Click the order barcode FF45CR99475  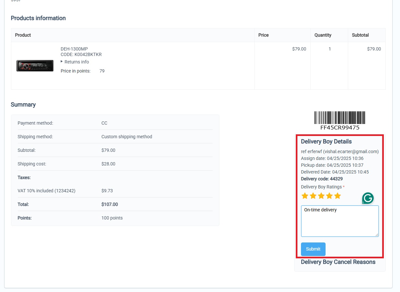(x=339, y=118)
